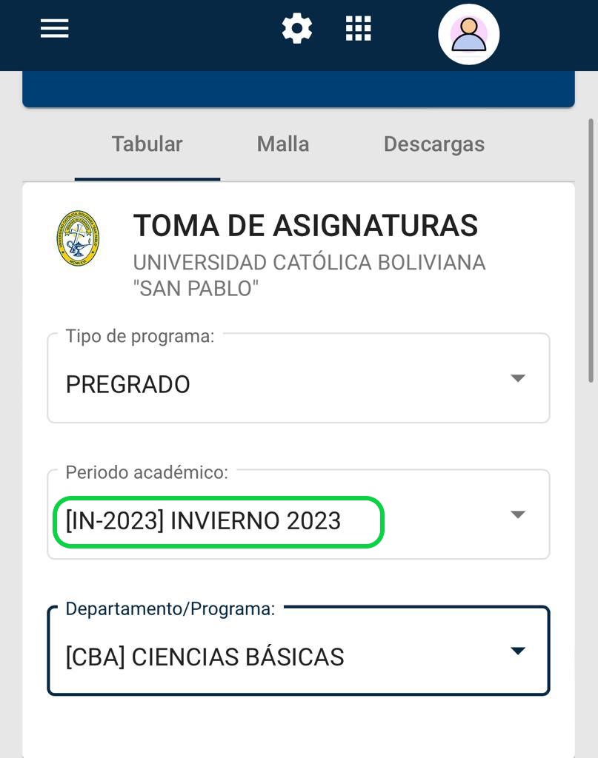This screenshot has width=598, height=758.
Task: Click the "Periodo académico:" label
Action: (x=147, y=472)
